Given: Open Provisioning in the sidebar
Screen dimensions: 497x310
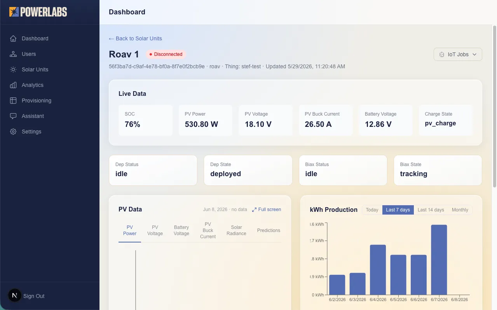Looking at the screenshot, I should (50, 100).
